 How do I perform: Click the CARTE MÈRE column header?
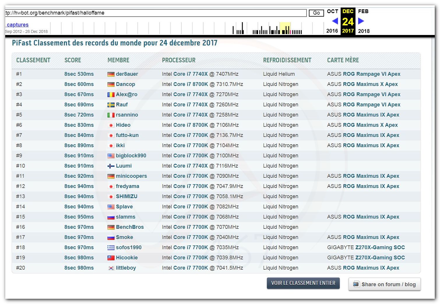(x=343, y=60)
